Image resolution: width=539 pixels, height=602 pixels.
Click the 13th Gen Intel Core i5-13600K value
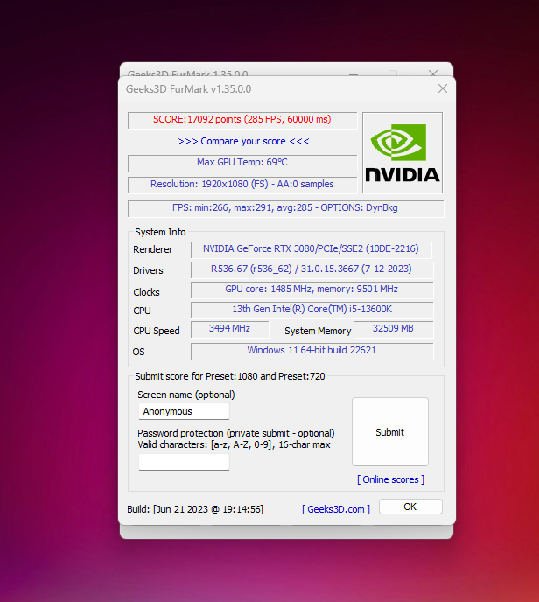[x=311, y=310]
